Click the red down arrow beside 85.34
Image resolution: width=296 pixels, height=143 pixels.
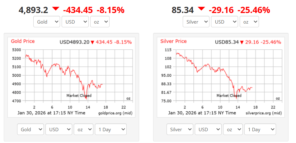pos(201,9)
